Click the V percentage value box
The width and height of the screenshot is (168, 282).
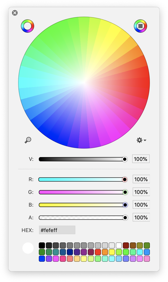tap(141, 159)
